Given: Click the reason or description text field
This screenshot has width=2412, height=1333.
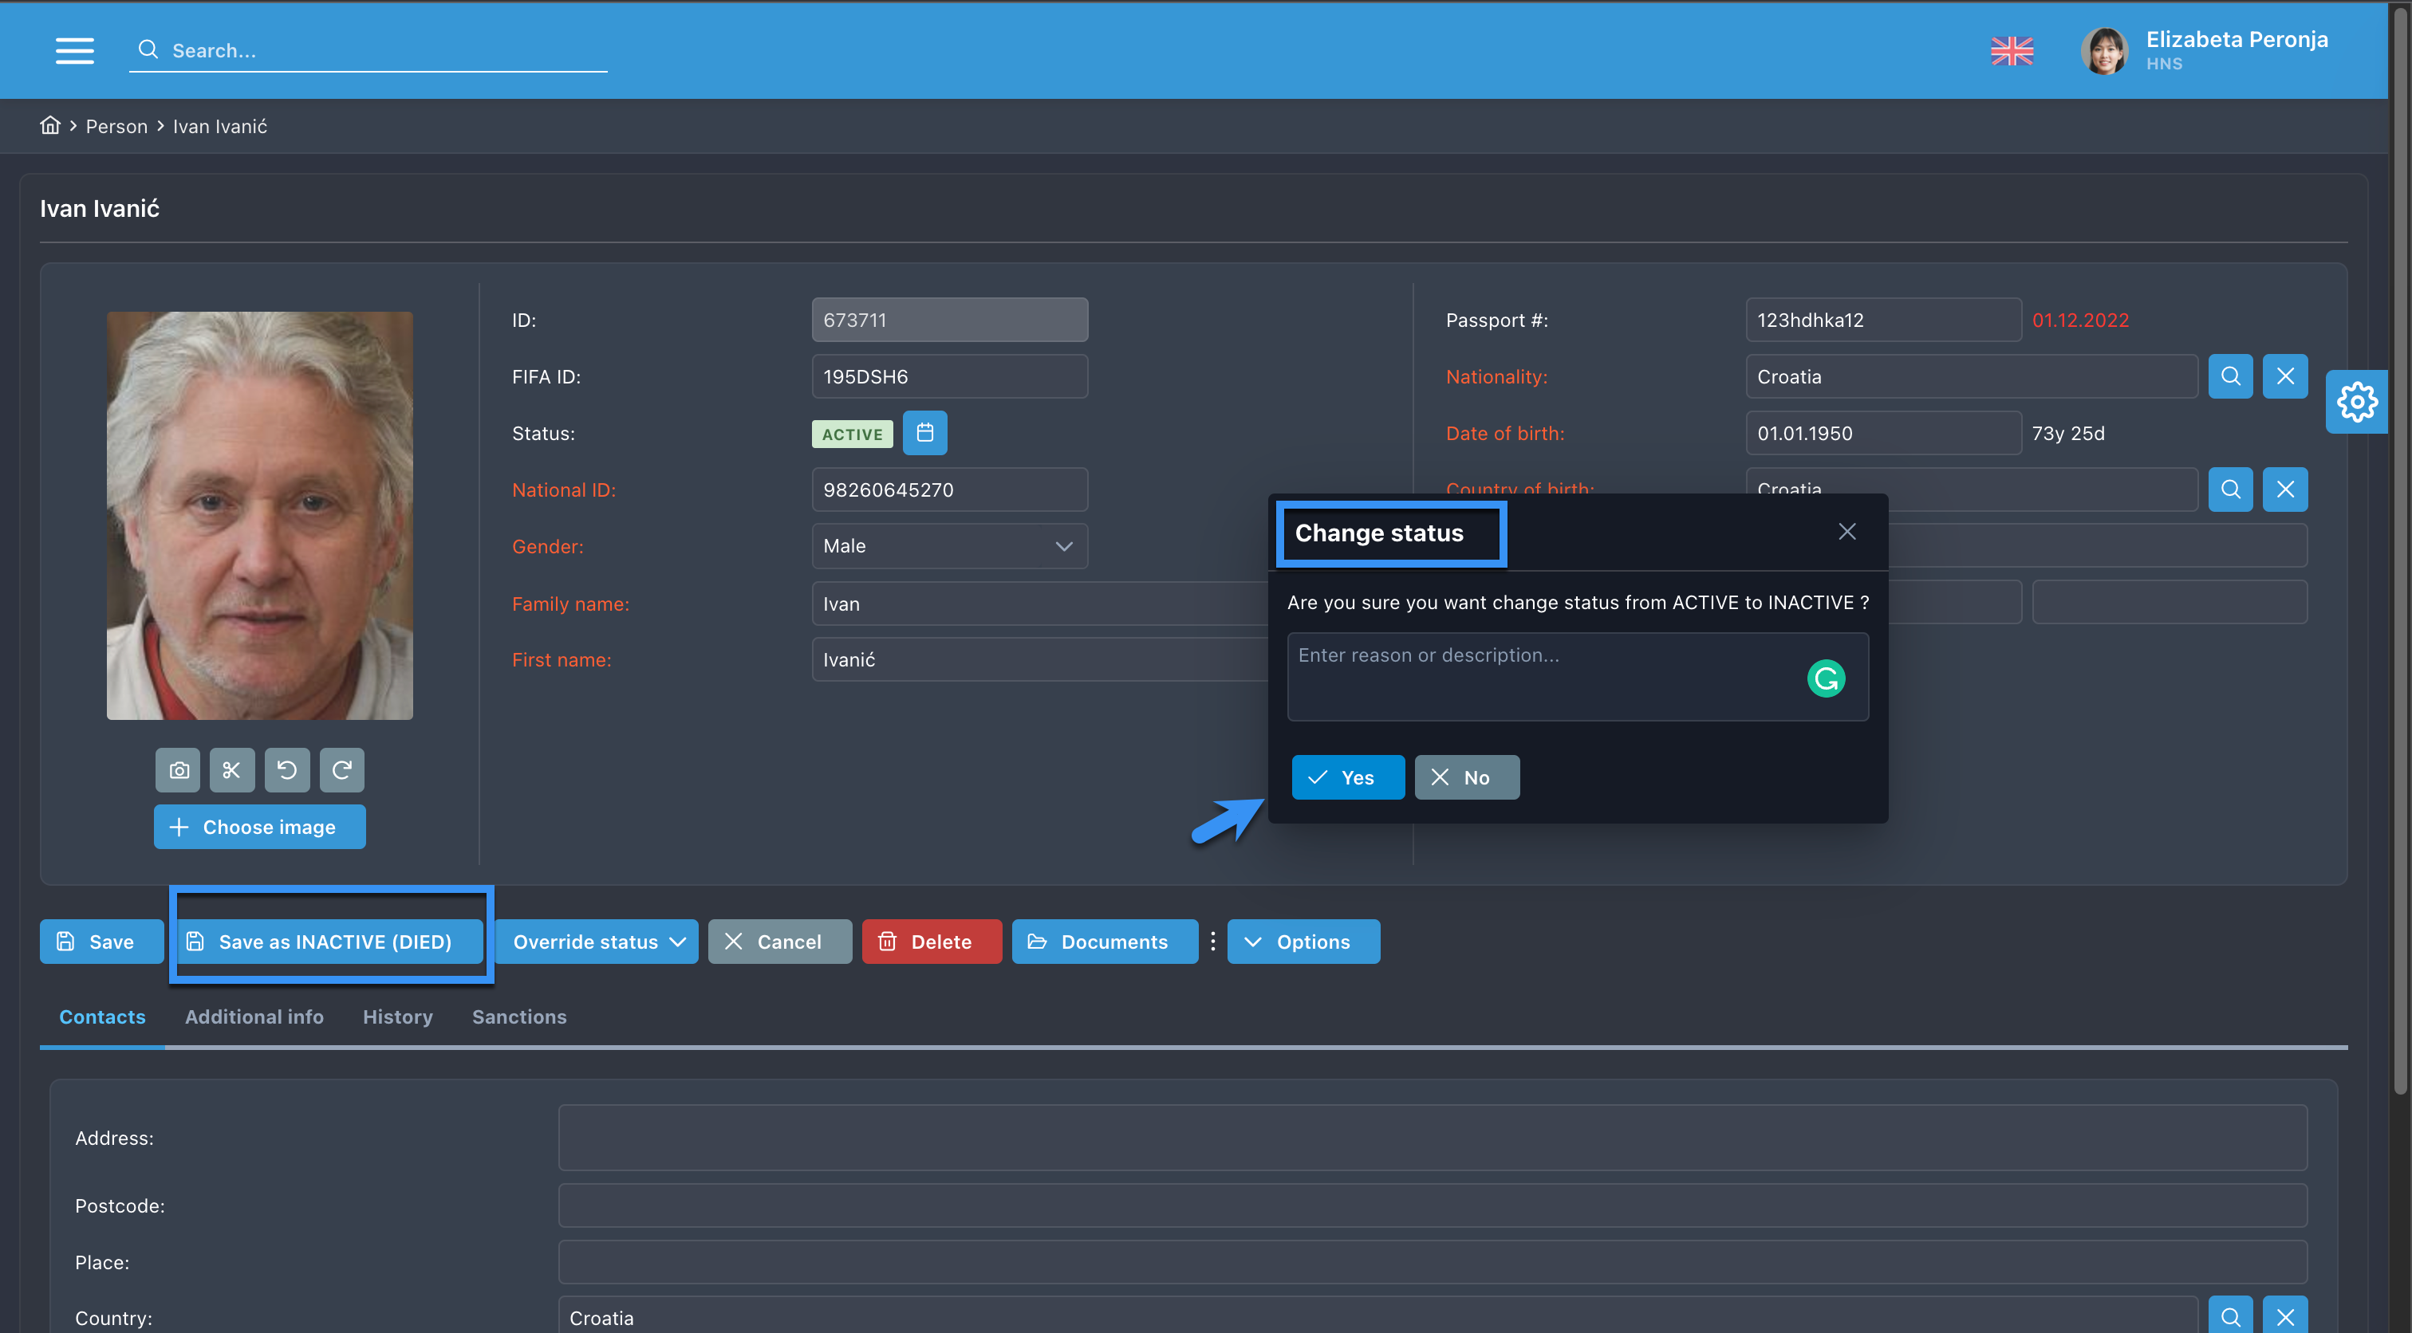Looking at the screenshot, I should tap(1545, 676).
